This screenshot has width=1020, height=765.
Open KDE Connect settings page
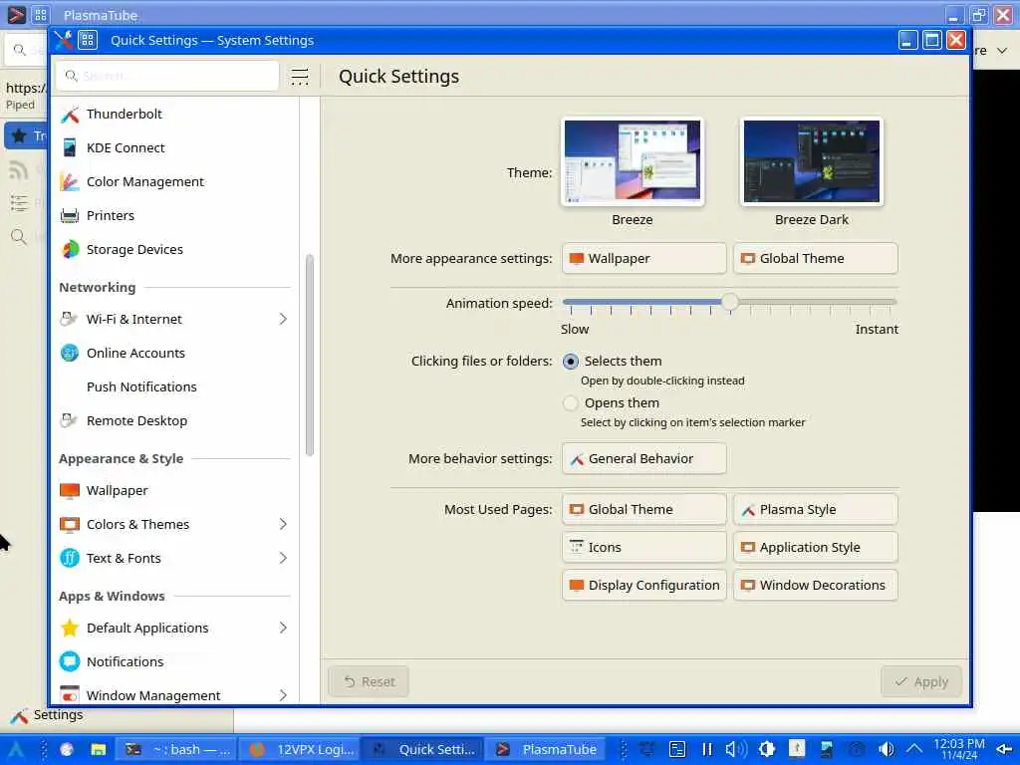(174, 147)
